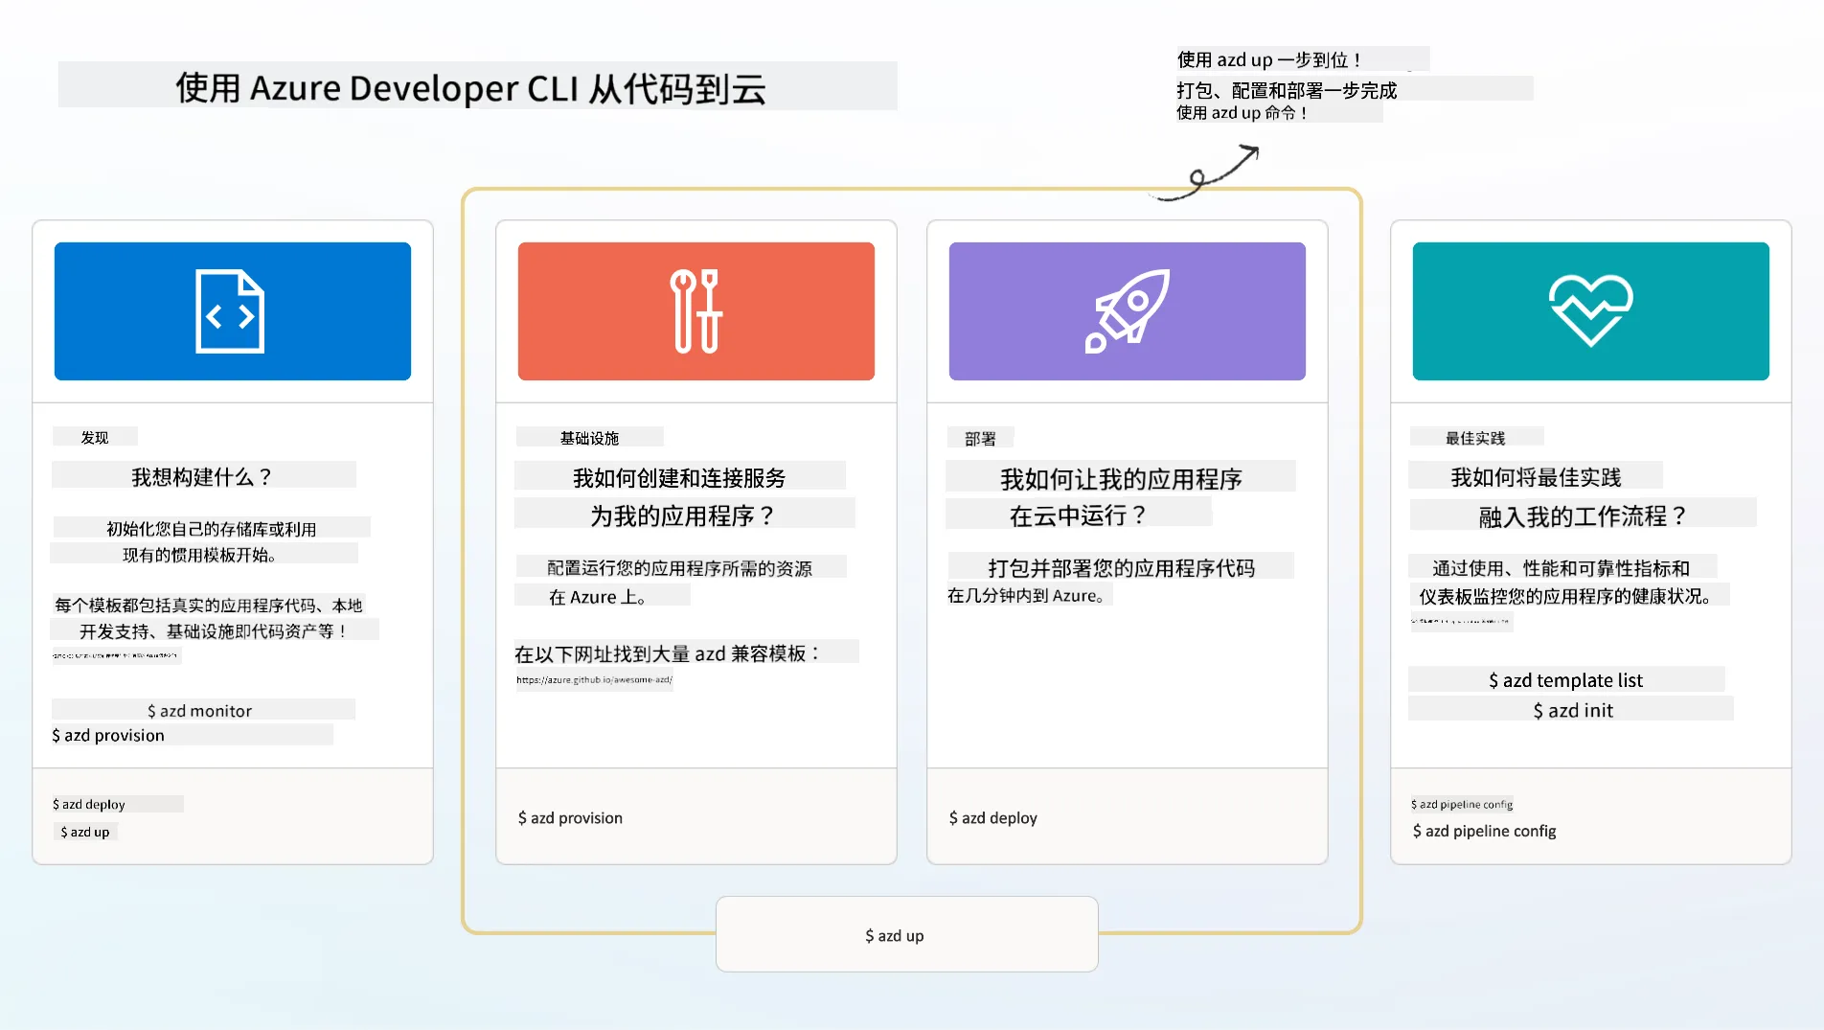Click the '$ azd template list' command

pos(1565,680)
